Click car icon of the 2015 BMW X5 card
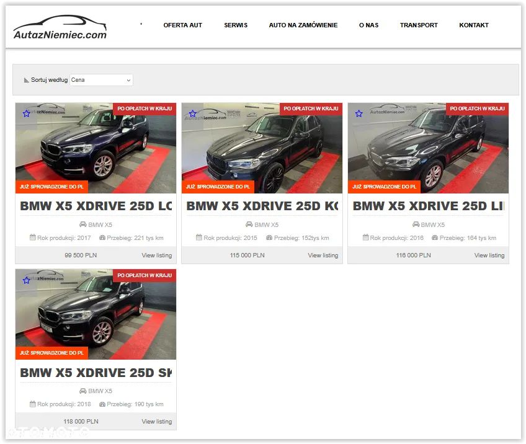 coord(249,224)
